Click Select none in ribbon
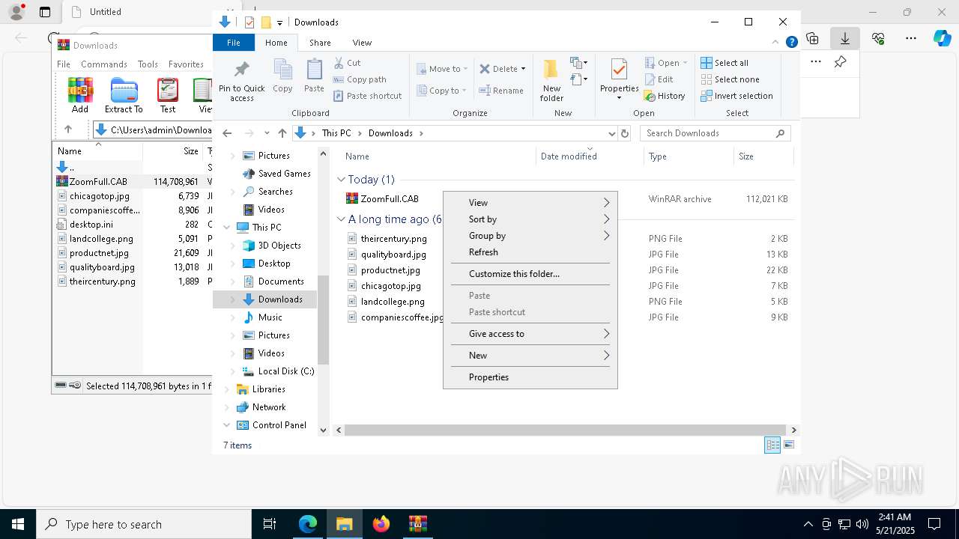959x539 pixels. (x=730, y=79)
